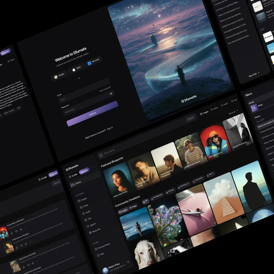This screenshot has height=274, width=274.
Task: Select the All filter chip
Action: pos(145,201)
